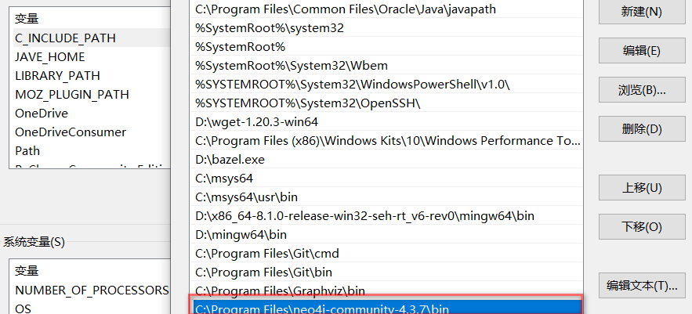Select the D:\mingw64\bin entry
692x314 pixels.
(386, 235)
